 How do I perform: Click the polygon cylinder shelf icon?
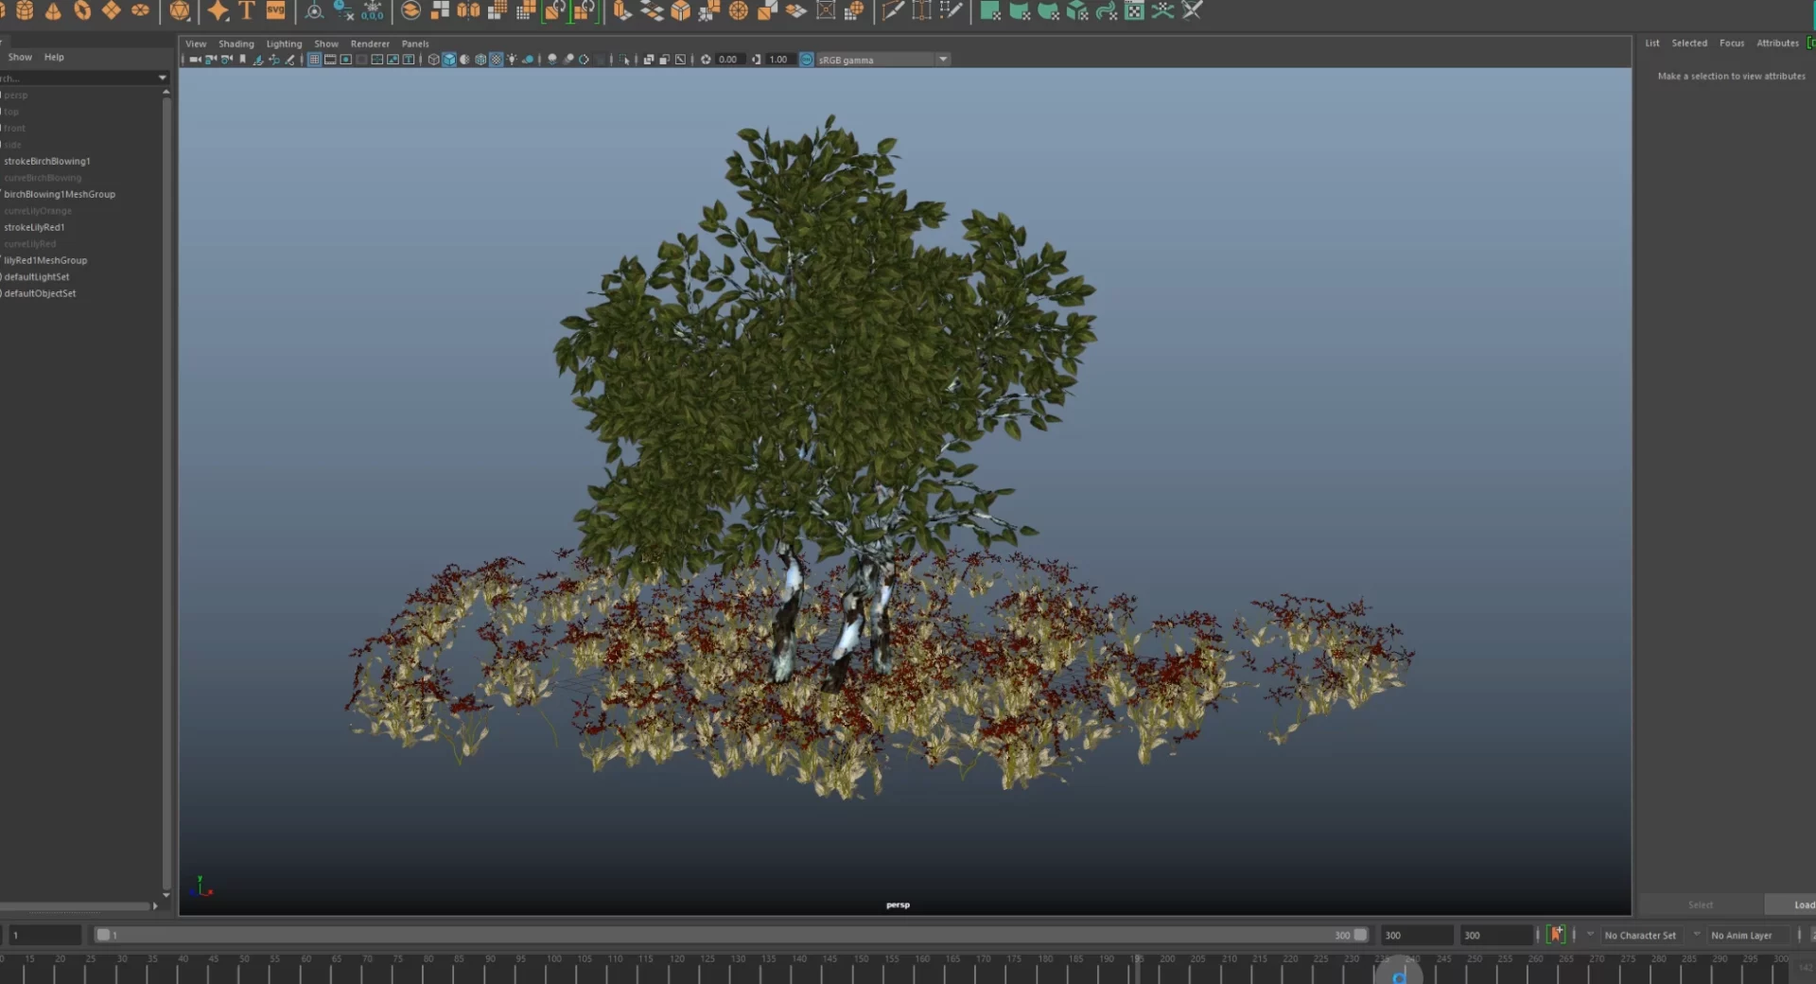coord(25,10)
